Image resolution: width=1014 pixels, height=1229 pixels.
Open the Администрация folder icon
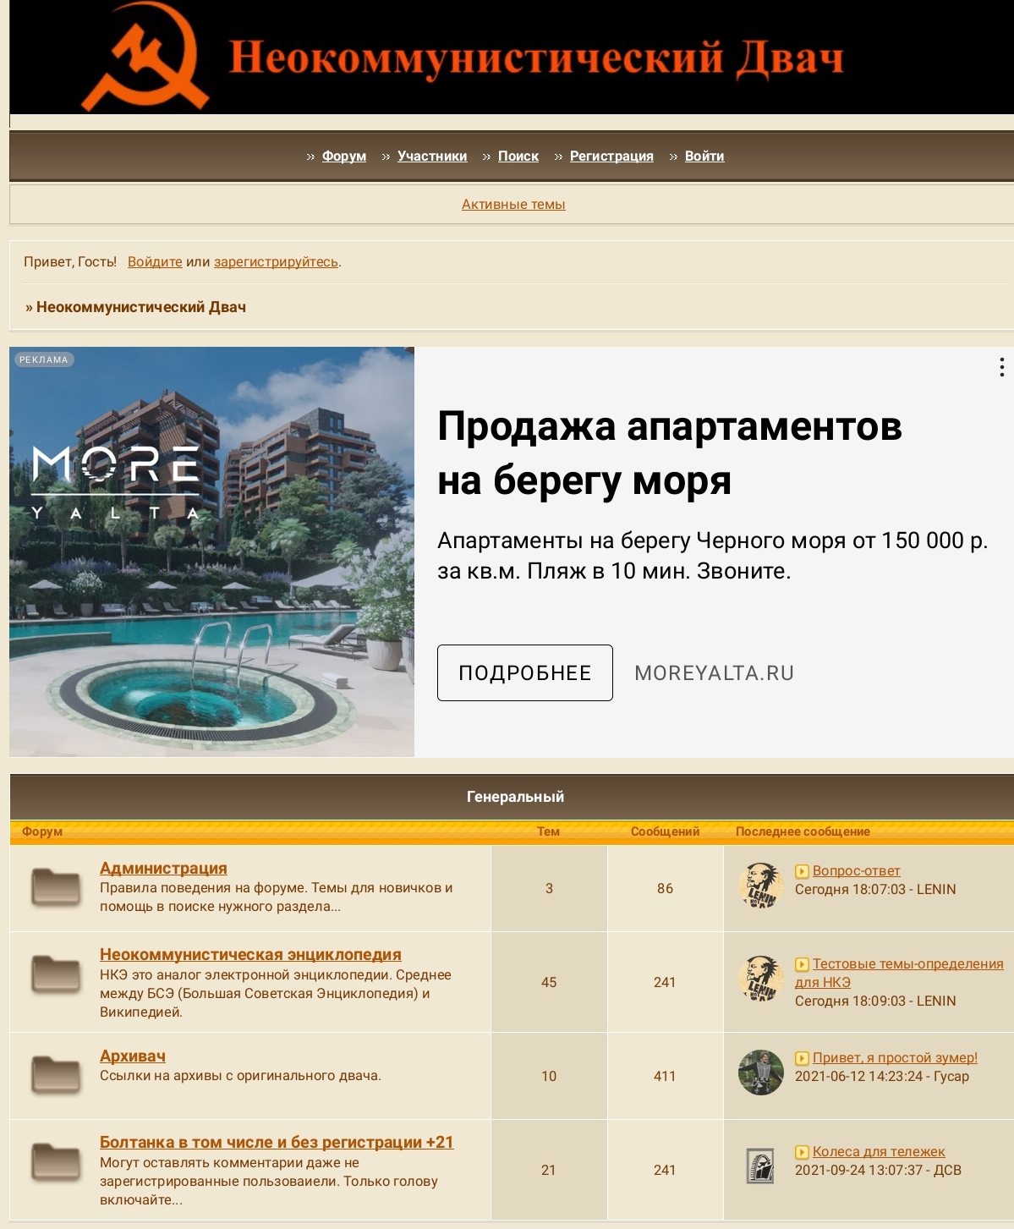56,887
